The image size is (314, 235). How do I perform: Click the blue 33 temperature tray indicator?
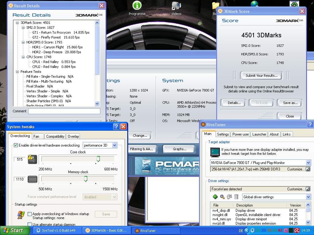coord(263,230)
